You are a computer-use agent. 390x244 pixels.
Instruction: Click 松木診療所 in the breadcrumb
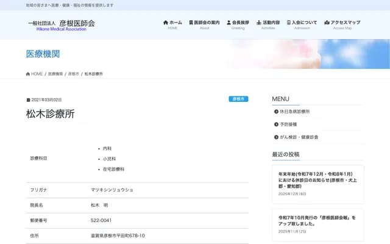(x=93, y=74)
